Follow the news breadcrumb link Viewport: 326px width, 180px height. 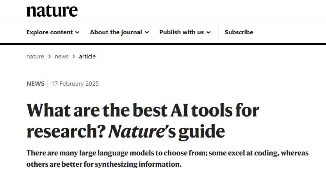point(62,56)
